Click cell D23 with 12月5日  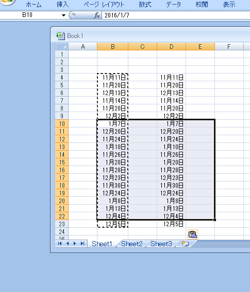click(172, 224)
